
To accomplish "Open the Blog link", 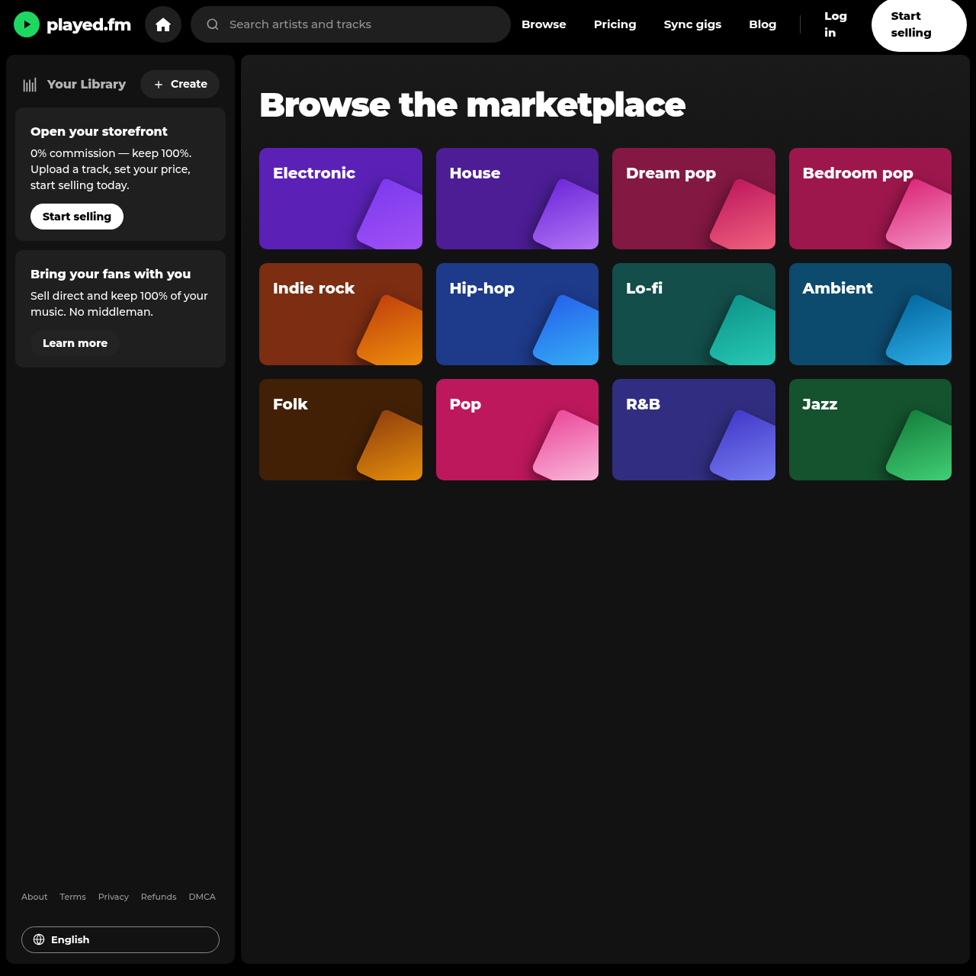I will (762, 24).
